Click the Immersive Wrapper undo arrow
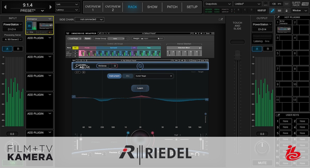This screenshot has height=168, width=310. 99,33
